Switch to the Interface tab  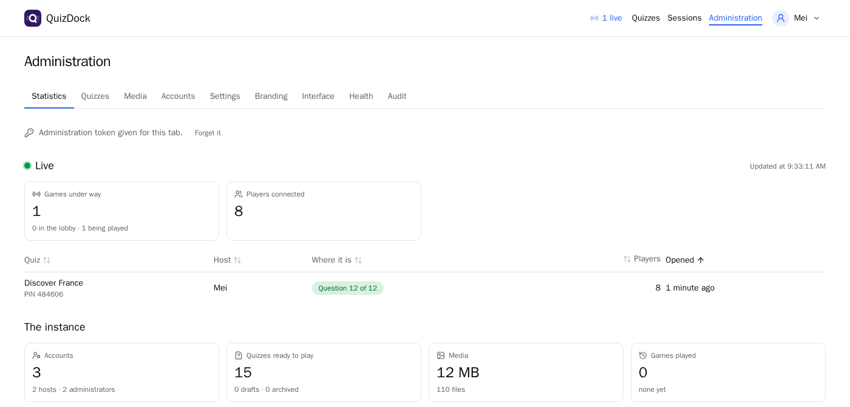[x=319, y=96]
